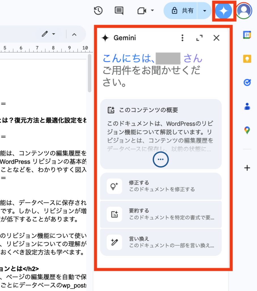Open the share options dropdown arrow

click(205, 11)
